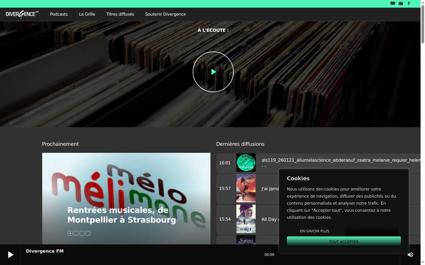The image size is (425, 265).
Task: Click the als119_260121 track title
Action: 341,160
